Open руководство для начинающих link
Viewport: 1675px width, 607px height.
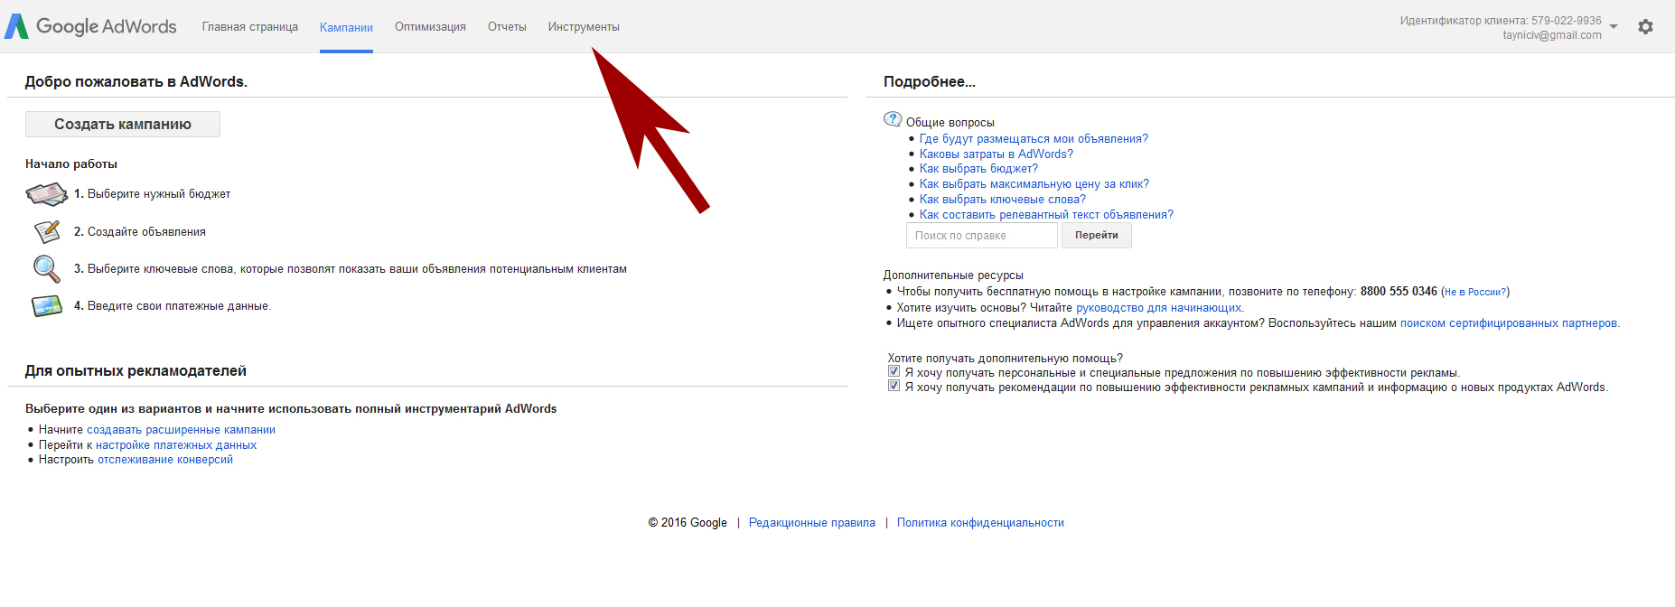coord(1160,308)
